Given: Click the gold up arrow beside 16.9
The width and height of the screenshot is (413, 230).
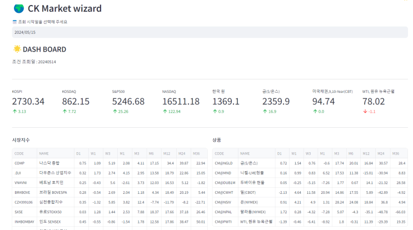Looking at the screenshot, I should 265,111.
